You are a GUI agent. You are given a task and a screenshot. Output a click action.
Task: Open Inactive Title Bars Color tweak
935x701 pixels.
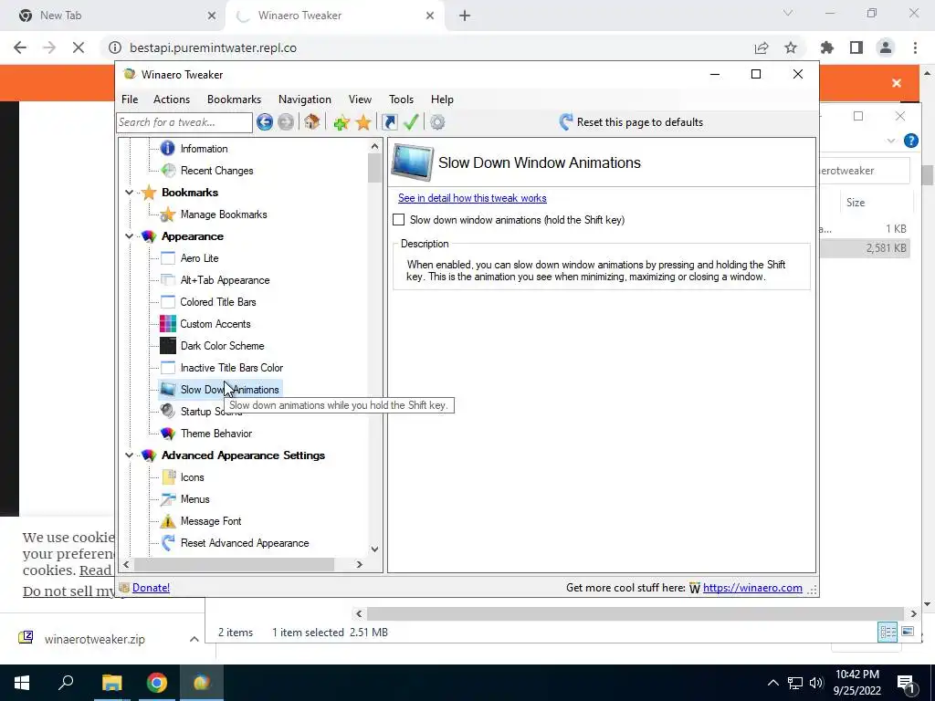coord(231,368)
